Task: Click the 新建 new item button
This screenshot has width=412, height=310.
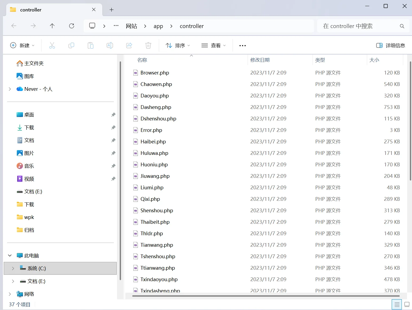Action: [22, 45]
